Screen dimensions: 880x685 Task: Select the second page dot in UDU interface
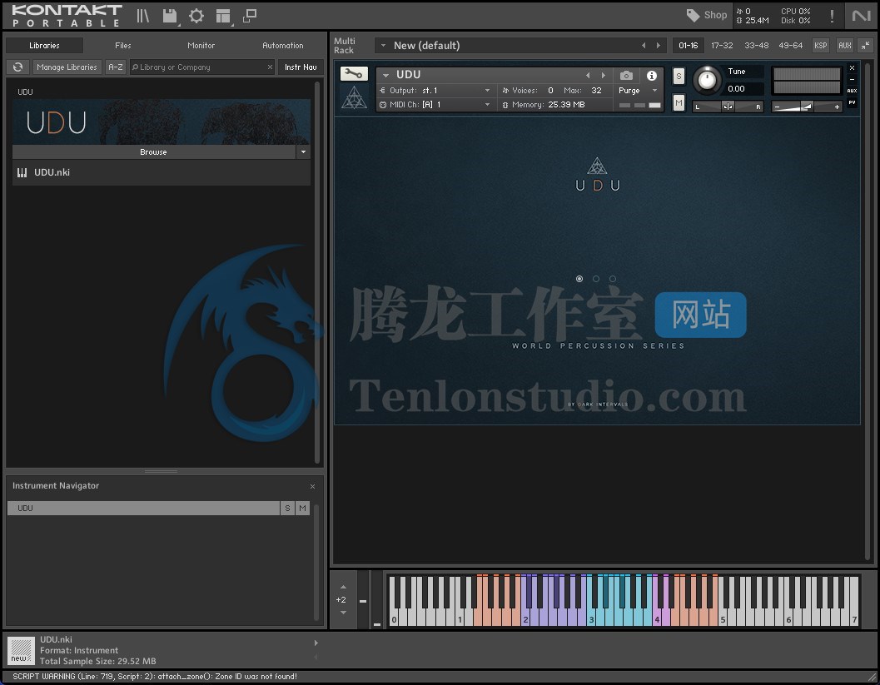(596, 279)
